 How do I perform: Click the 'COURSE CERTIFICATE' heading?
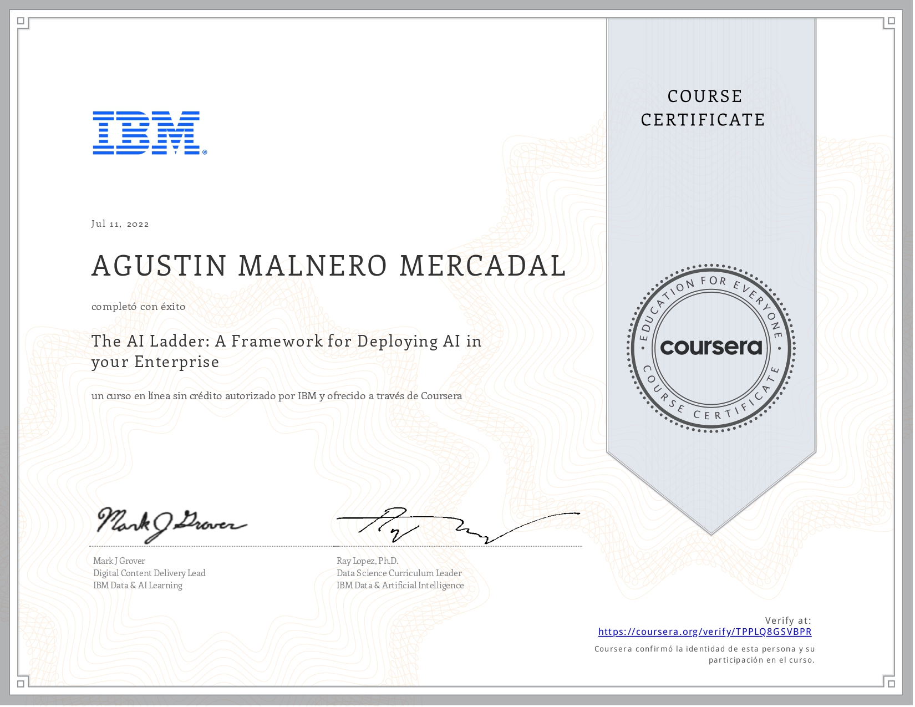coord(703,108)
